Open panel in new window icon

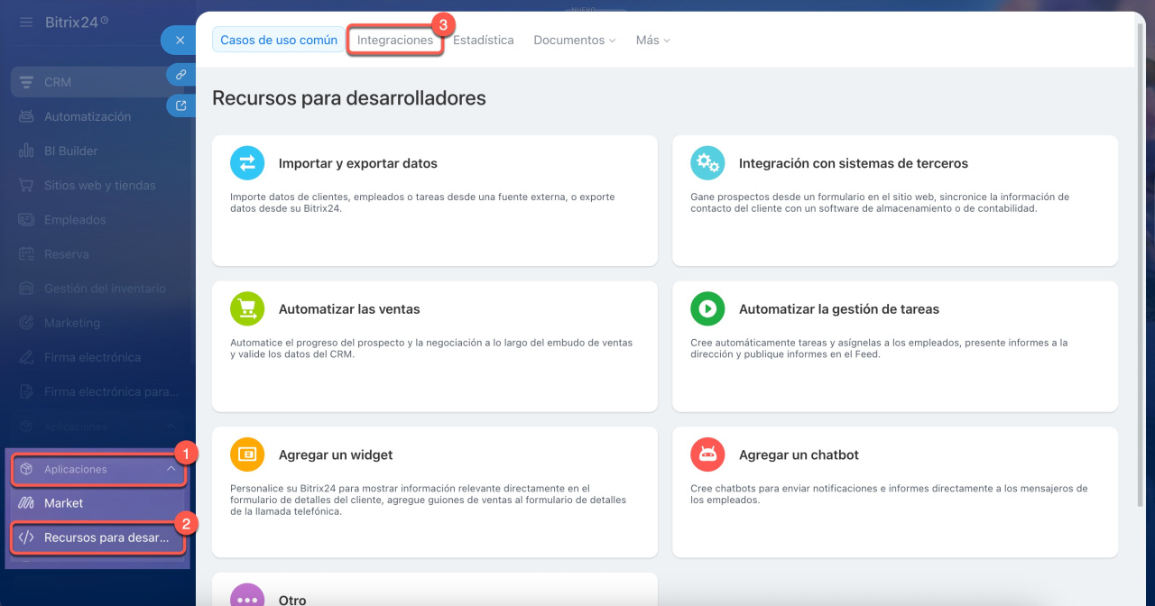tap(181, 106)
